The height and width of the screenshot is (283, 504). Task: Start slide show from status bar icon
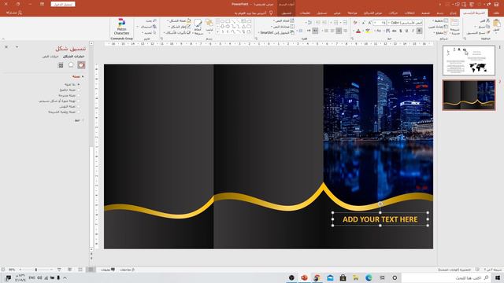59,270
